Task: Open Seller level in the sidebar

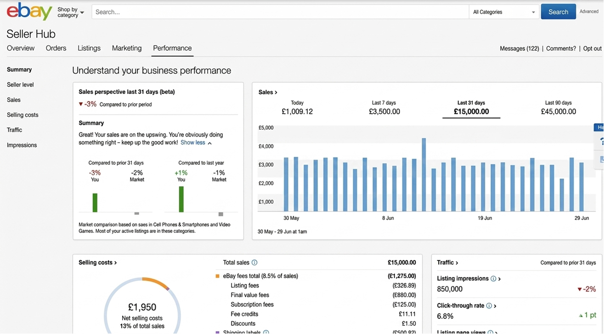Action: point(20,85)
